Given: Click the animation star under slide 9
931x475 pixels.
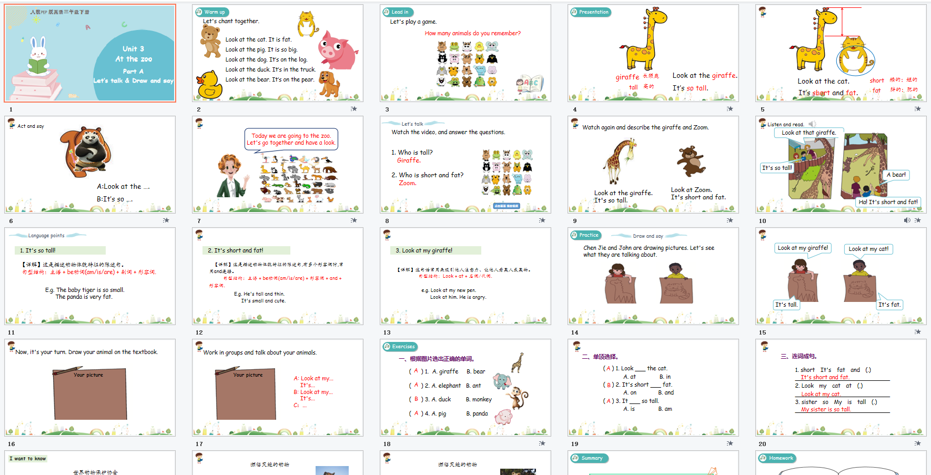Looking at the screenshot, I should 730,220.
